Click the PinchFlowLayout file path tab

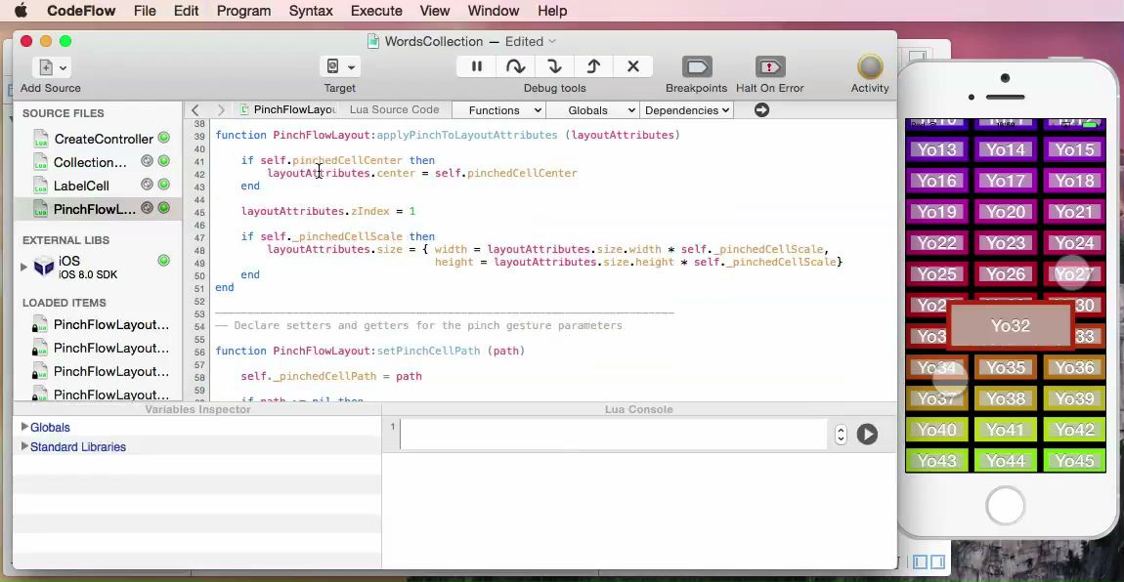pos(288,109)
